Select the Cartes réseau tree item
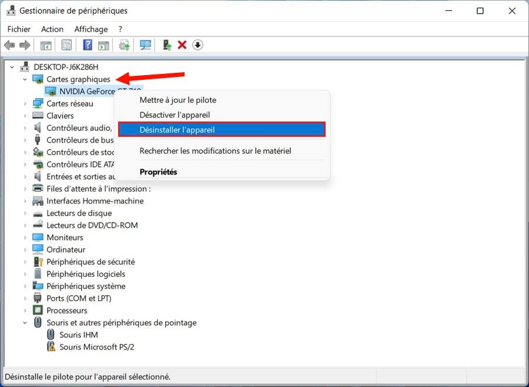The height and width of the screenshot is (387, 529). tap(69, 103)
